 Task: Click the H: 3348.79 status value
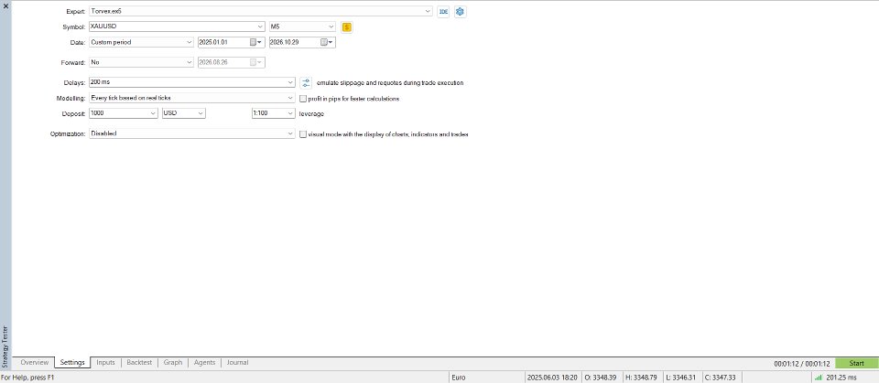pos(641,378)
